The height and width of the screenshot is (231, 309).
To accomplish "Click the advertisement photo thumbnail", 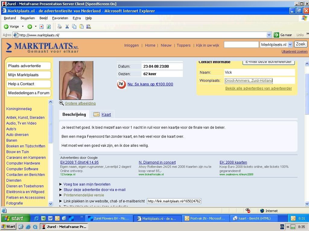I will coord(76,80).
